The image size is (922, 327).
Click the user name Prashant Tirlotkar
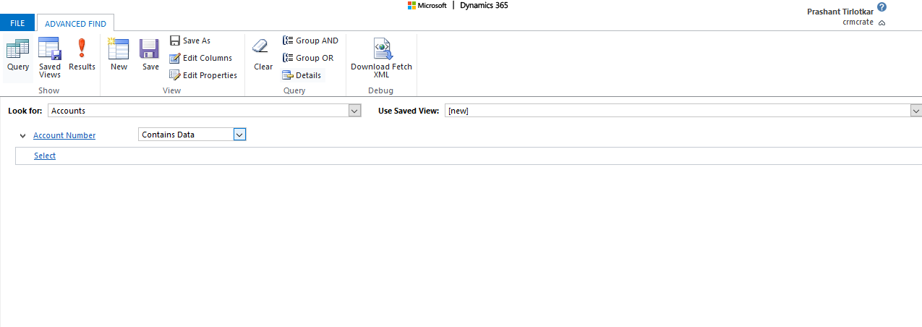tap(841, 12)
